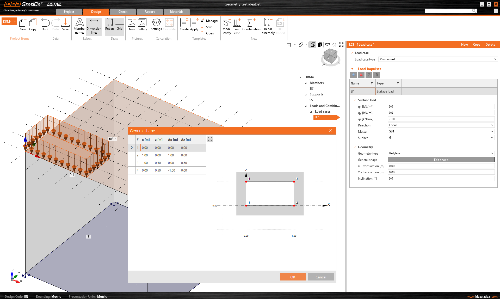Click the zoom-to-fit icon in General shape dialog
500x299 pixels.
[210, 139]
